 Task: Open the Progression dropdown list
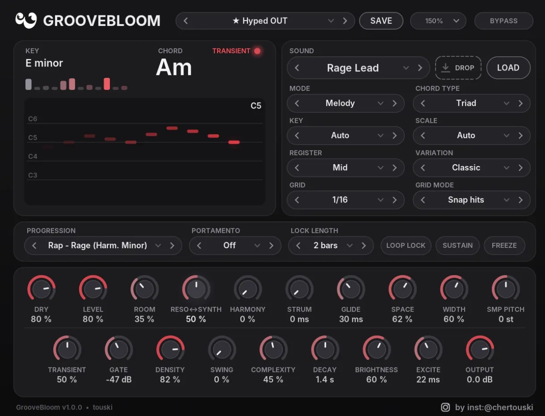click(x=158, y=246)
